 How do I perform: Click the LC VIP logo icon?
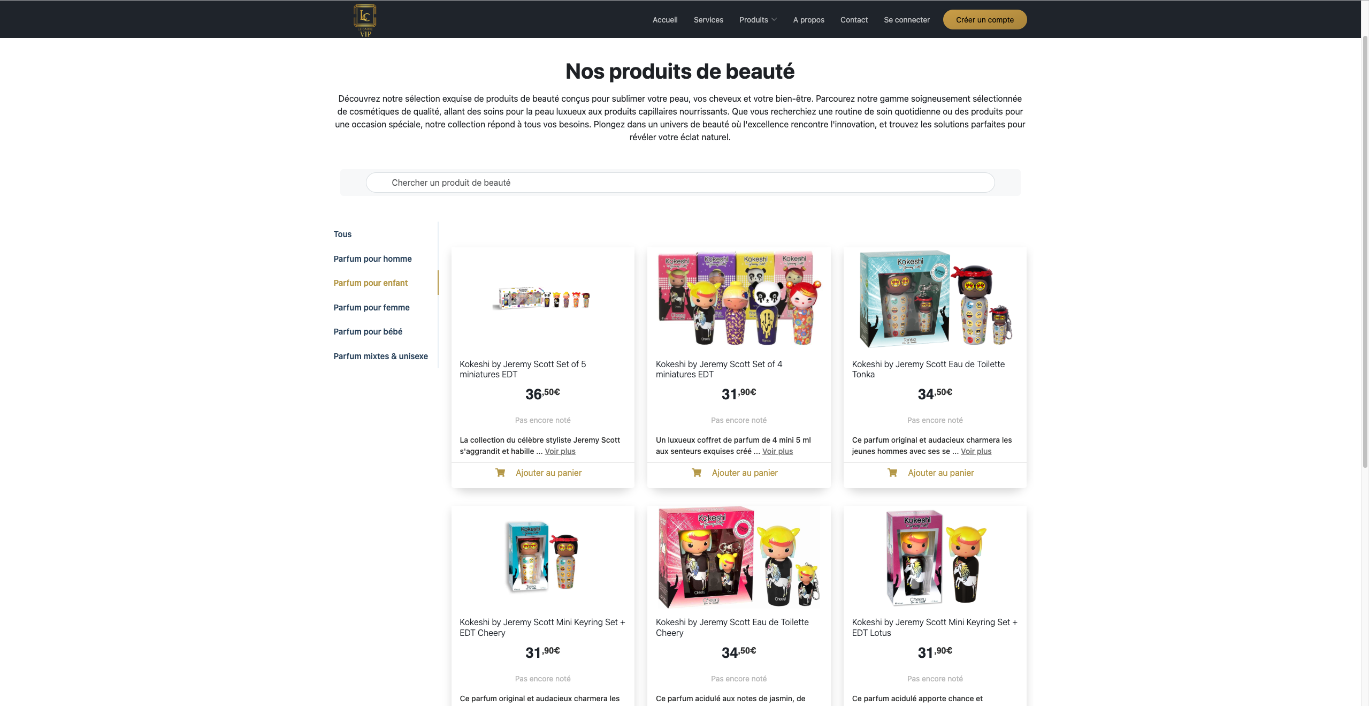(365, 20)
